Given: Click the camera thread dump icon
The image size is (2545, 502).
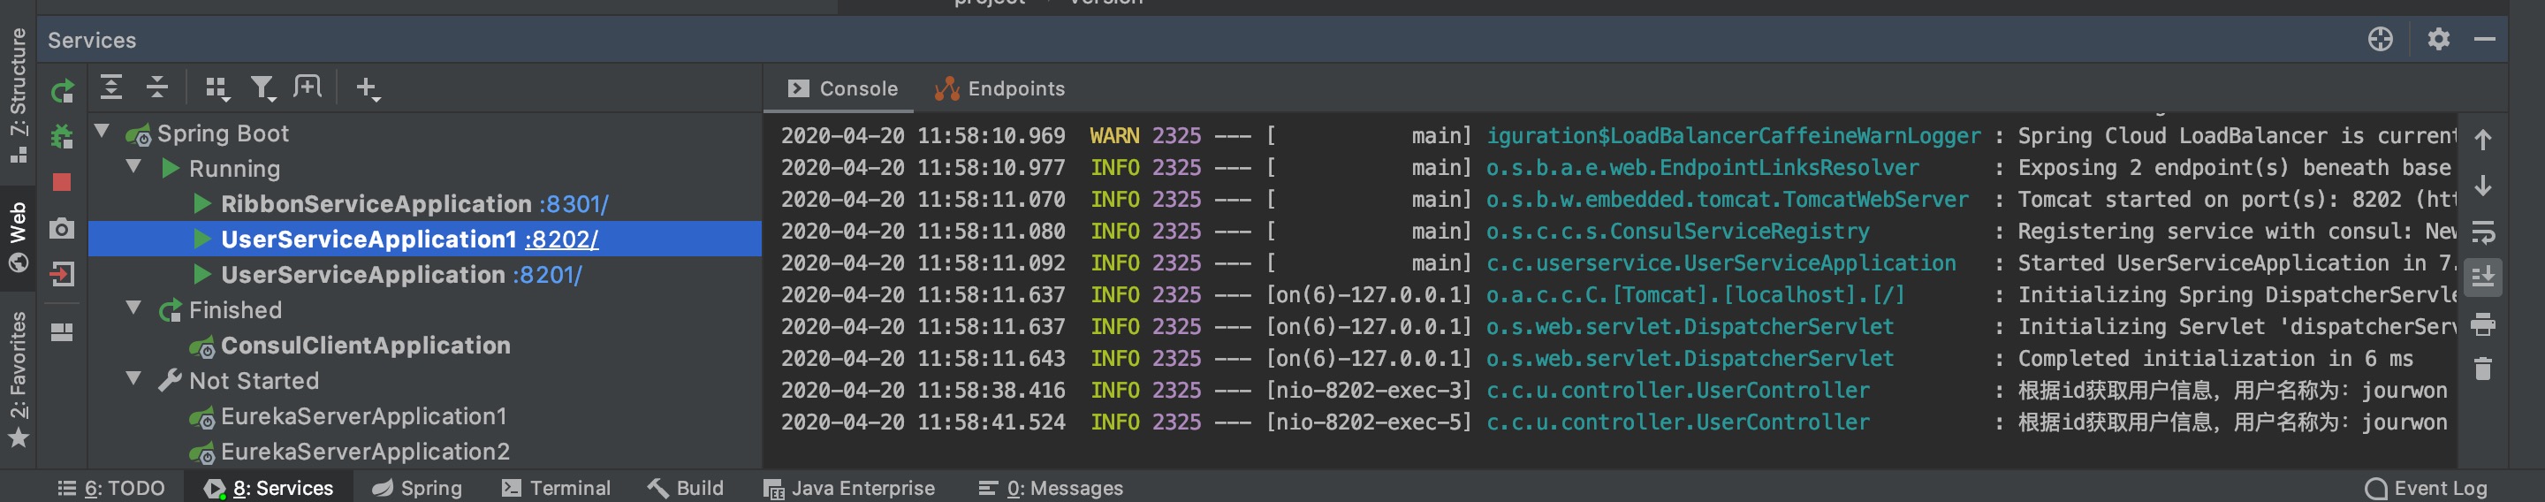Looking at the screenshot, I should point(62,228).
